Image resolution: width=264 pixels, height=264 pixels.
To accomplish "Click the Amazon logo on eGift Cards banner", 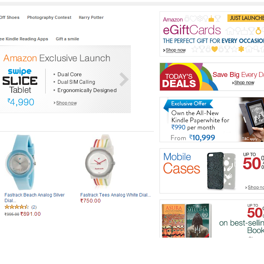I will (173, 20).
